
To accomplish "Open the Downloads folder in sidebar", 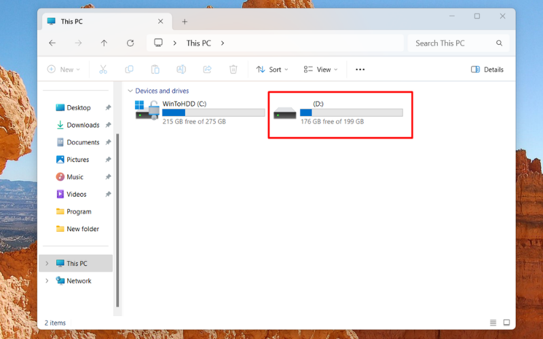I will (x=83, y=125).
